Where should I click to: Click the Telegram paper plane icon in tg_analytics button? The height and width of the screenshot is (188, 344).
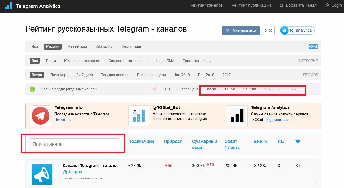click(285, 30)
